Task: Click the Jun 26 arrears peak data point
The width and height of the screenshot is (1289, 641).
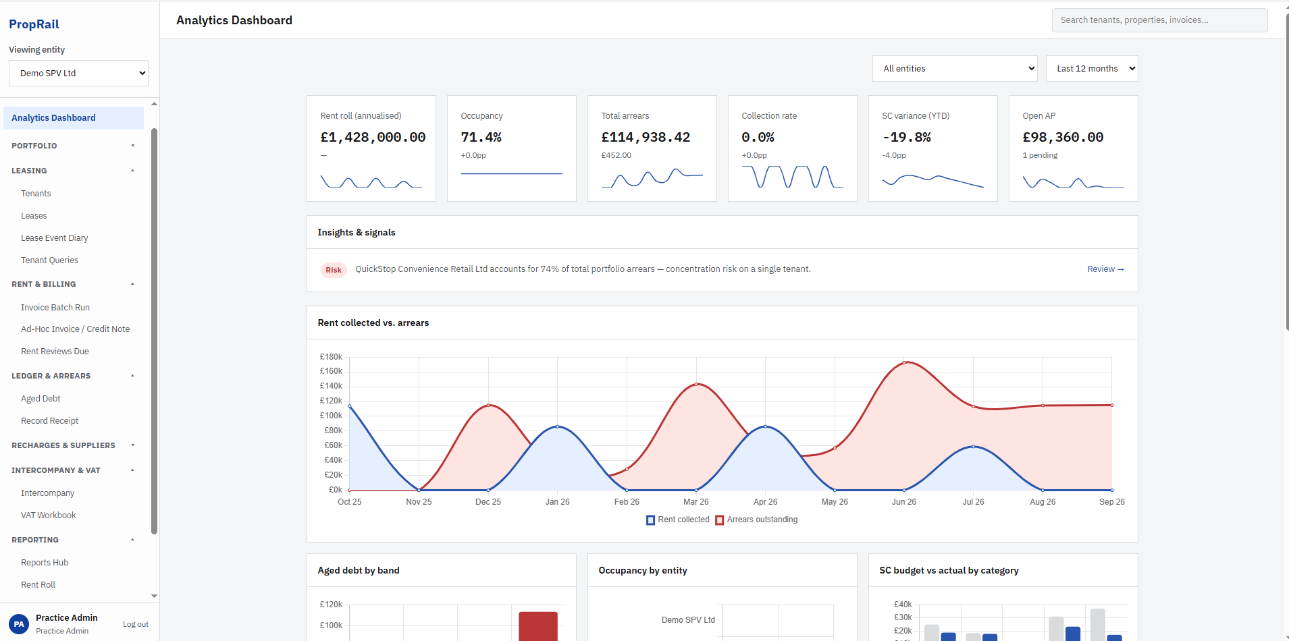Action: pos(904,362)
